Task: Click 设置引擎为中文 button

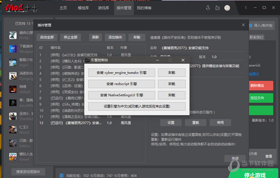Action: point(137,107)
